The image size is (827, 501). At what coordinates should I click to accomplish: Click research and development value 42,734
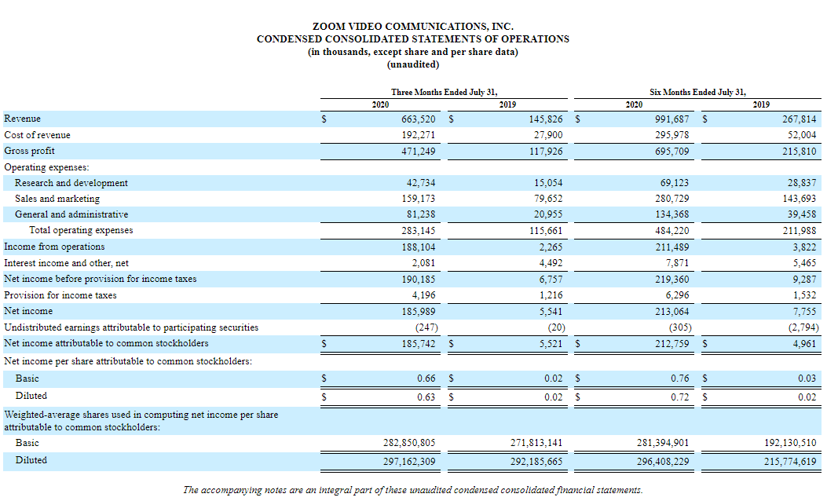tap(421, 183)
